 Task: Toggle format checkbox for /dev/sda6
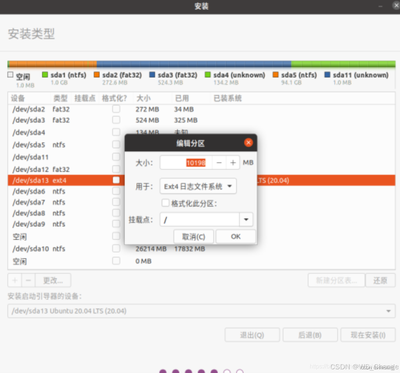[116, 191]
